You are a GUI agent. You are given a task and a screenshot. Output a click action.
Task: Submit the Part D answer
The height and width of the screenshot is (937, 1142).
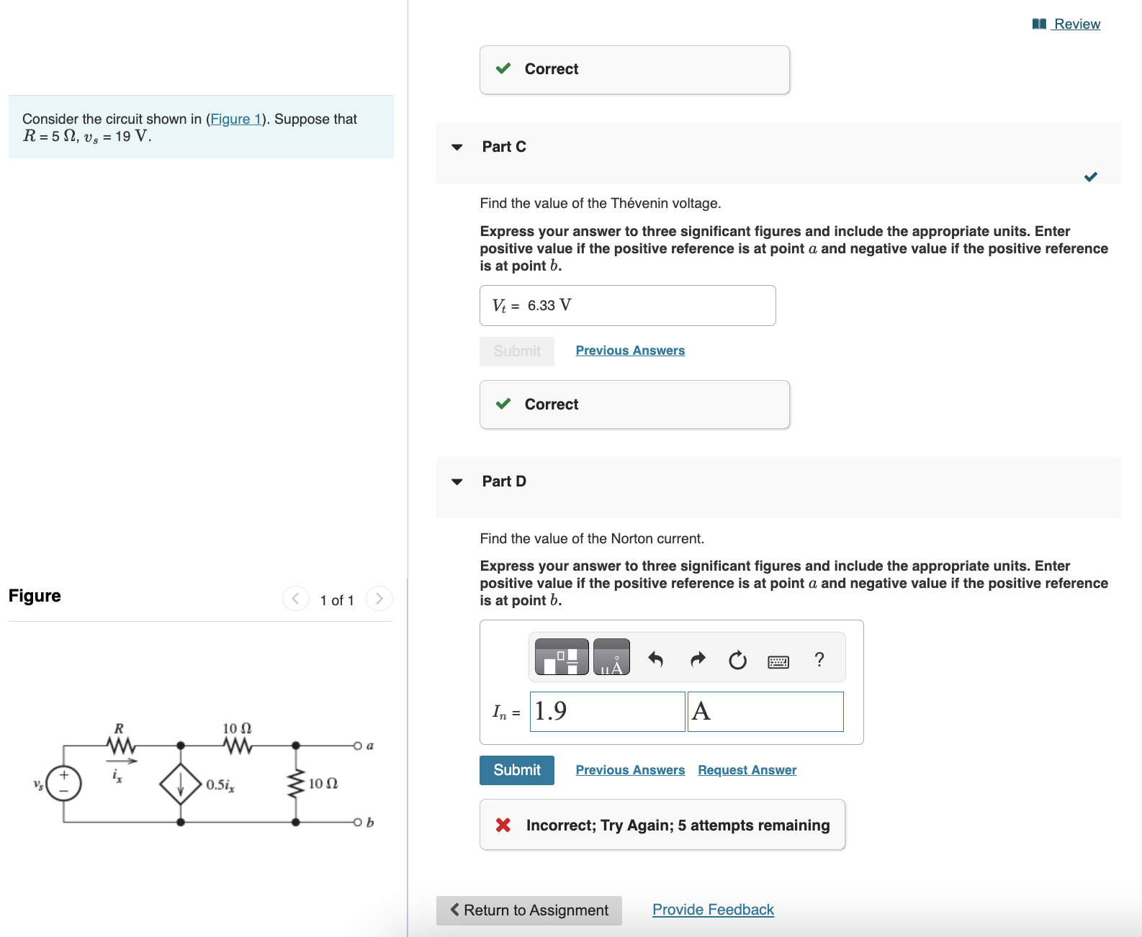click(x=517, y=770)
